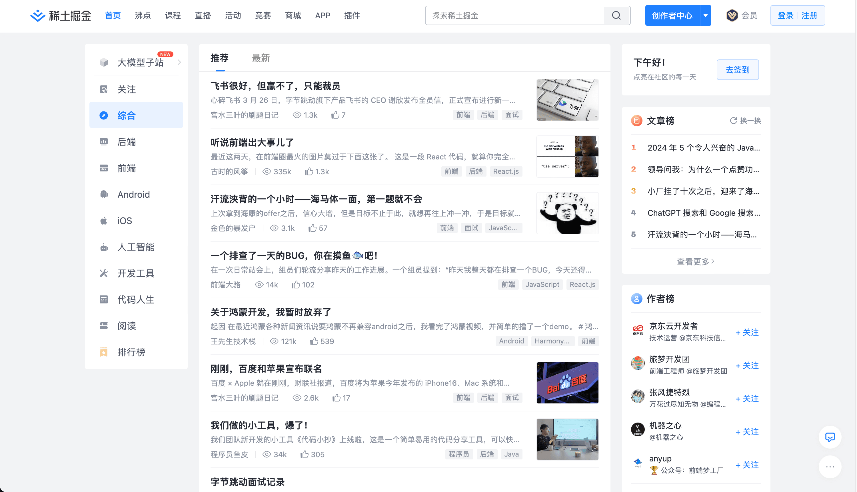Click author 古时的风筝
857x492 pixels.
pos(229,172)
